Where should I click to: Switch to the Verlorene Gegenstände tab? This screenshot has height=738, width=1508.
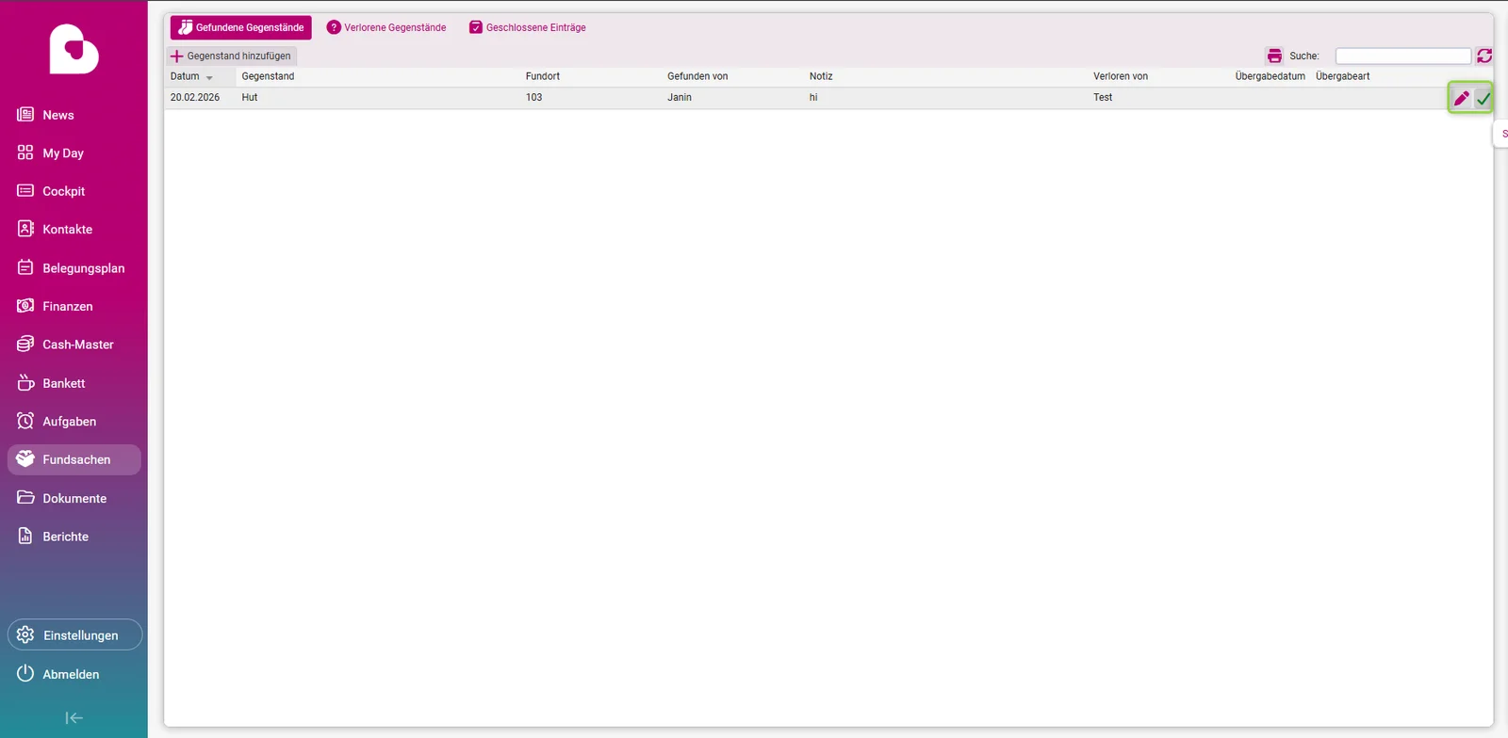tap(386, 27)
